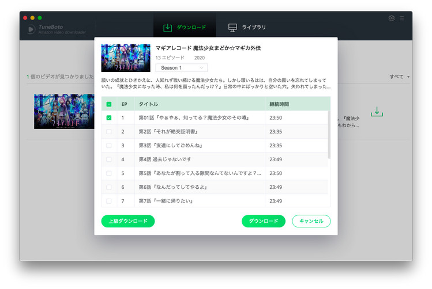Click the green download arrow icon in results

coord(377,112)
